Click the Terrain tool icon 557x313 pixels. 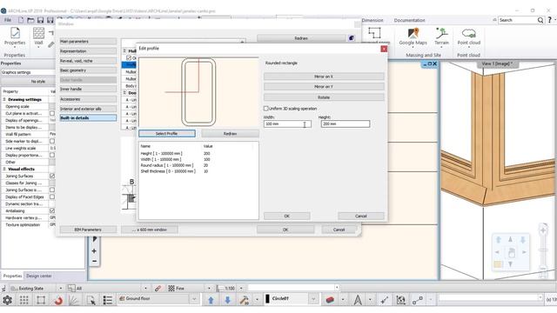click(441, 33)
